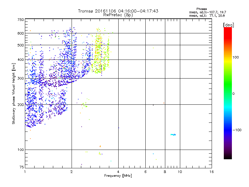249x187 pixels.
Task: Click y-axis tick label '600'
Action: point(21,33)
